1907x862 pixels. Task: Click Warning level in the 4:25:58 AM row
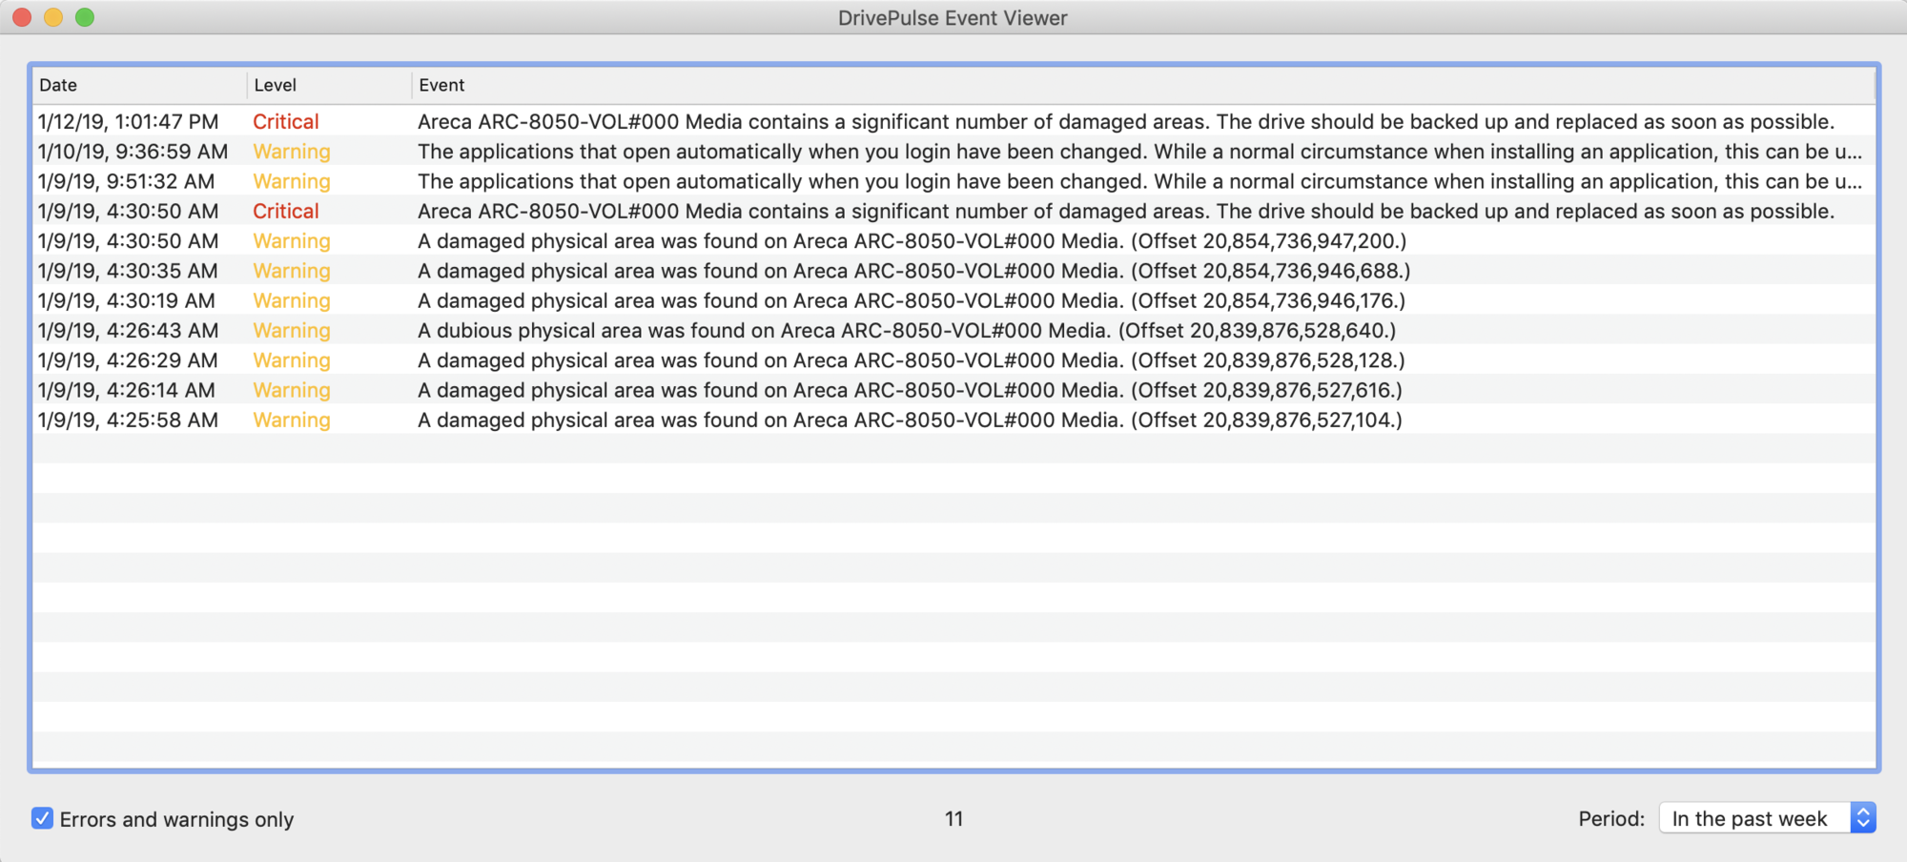292,421
